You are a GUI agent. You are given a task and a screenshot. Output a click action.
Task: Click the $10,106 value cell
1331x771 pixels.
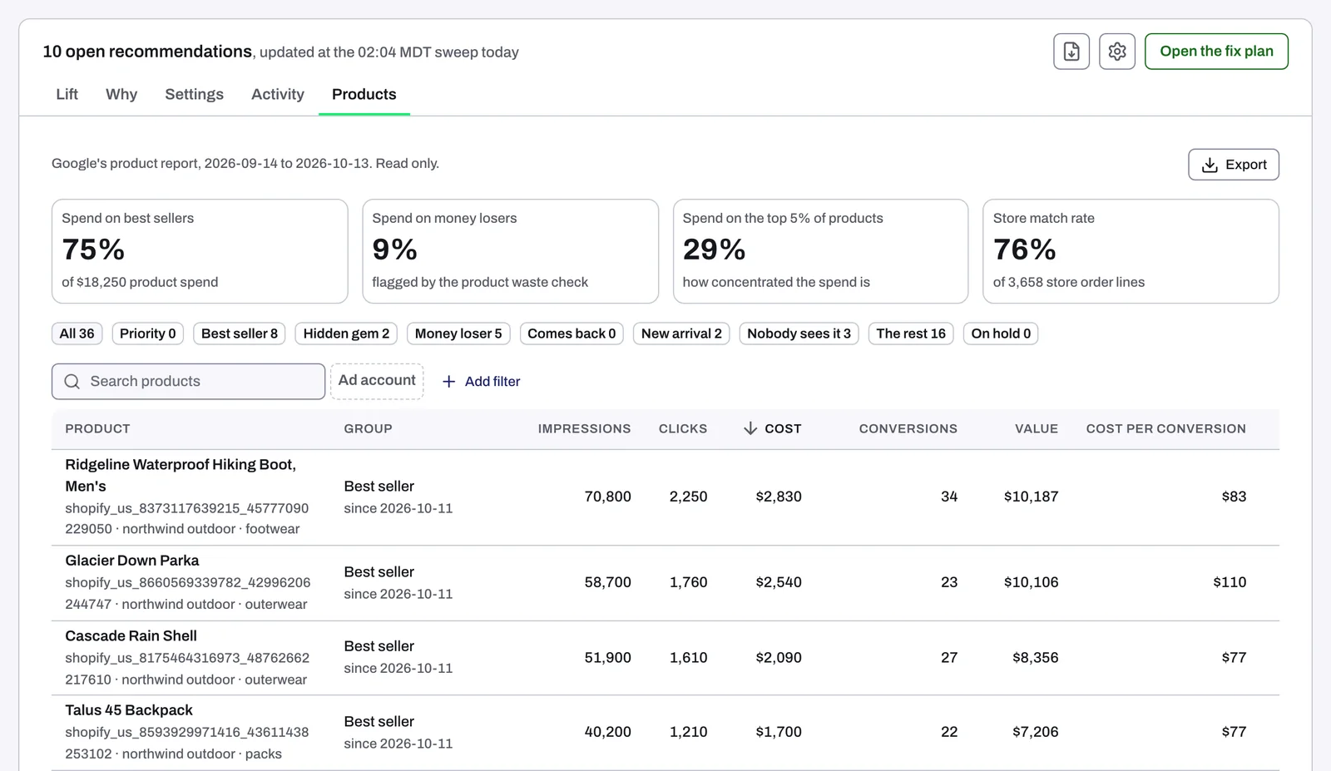tap(1031, 582)
